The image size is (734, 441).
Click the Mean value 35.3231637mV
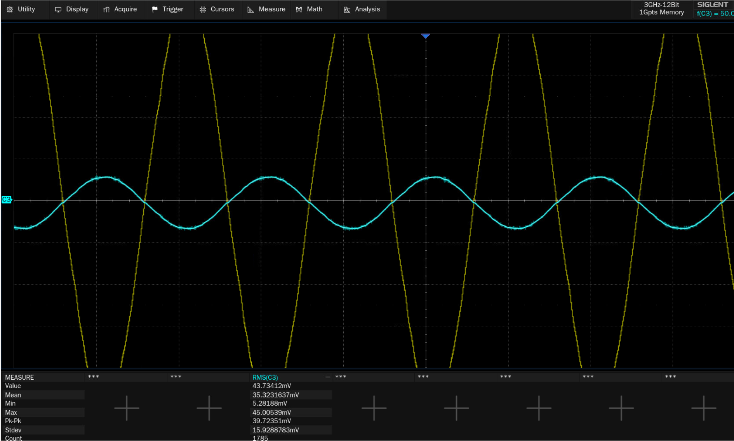pyautogui.click(x=276, y=395)
